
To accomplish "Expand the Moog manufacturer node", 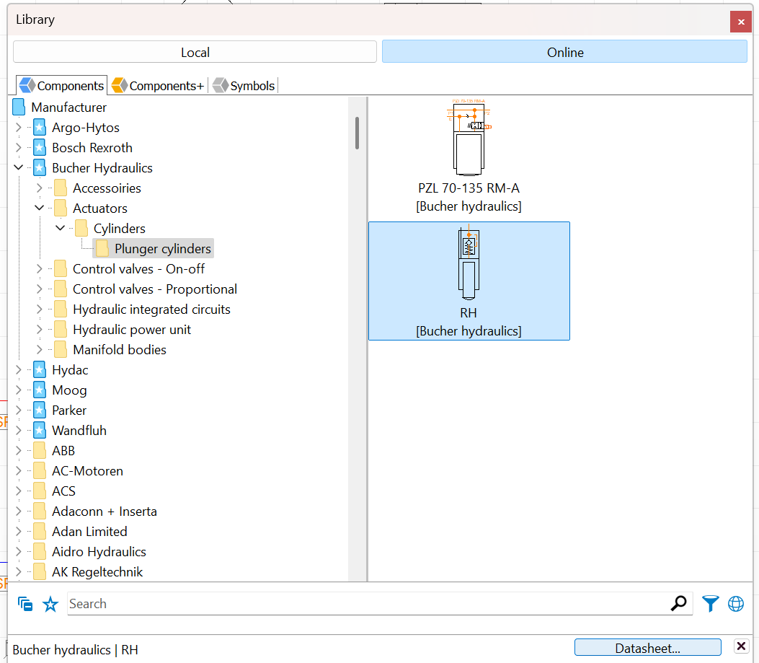I will tap(19, 390).
